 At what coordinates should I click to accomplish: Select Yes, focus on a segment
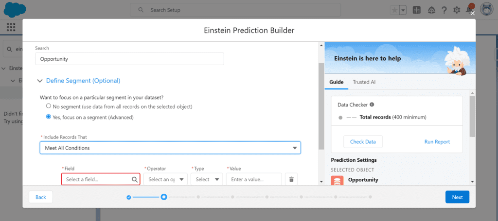point(48,117)
